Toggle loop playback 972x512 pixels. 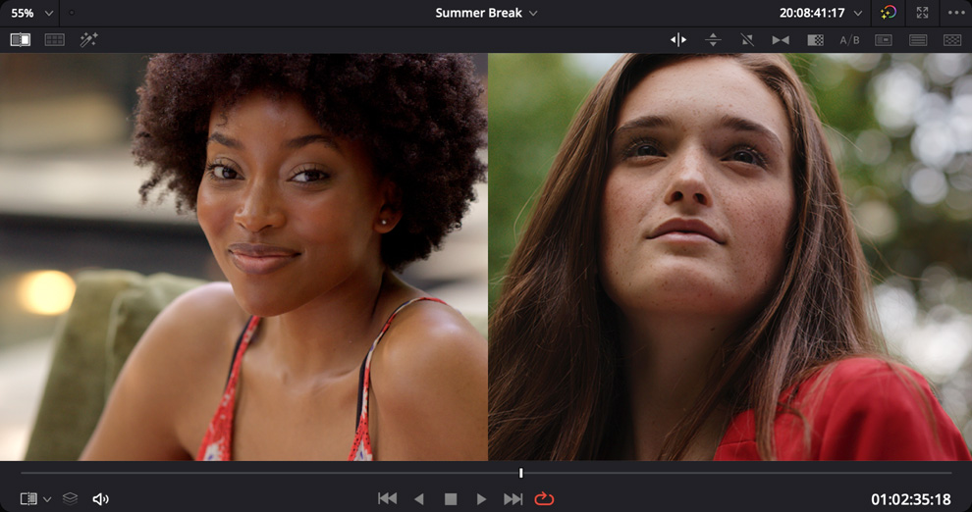tap(544, 499)
